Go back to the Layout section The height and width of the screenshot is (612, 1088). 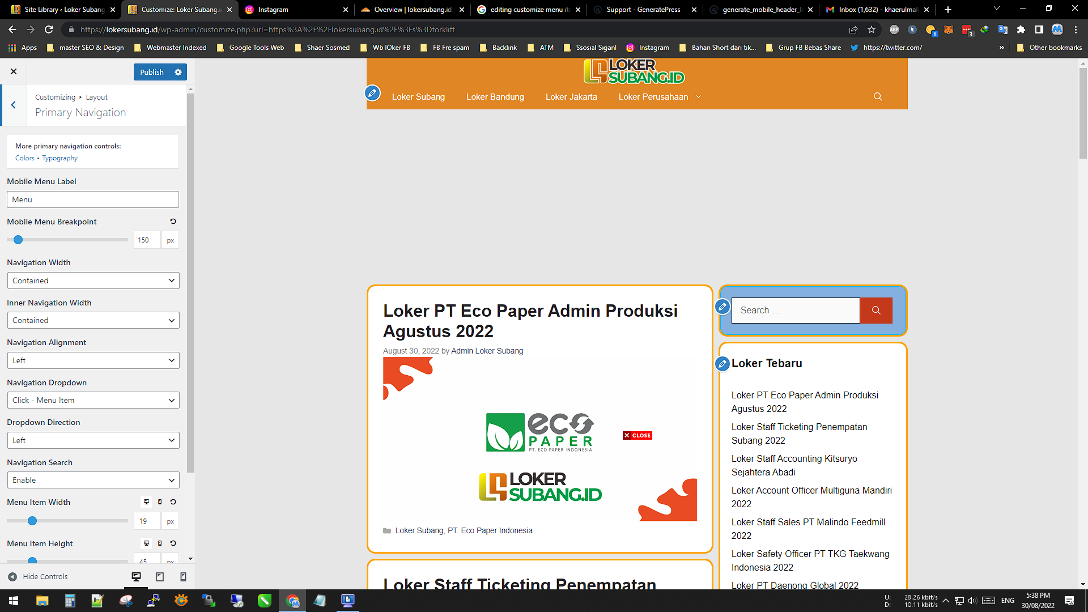pos(14,105)
